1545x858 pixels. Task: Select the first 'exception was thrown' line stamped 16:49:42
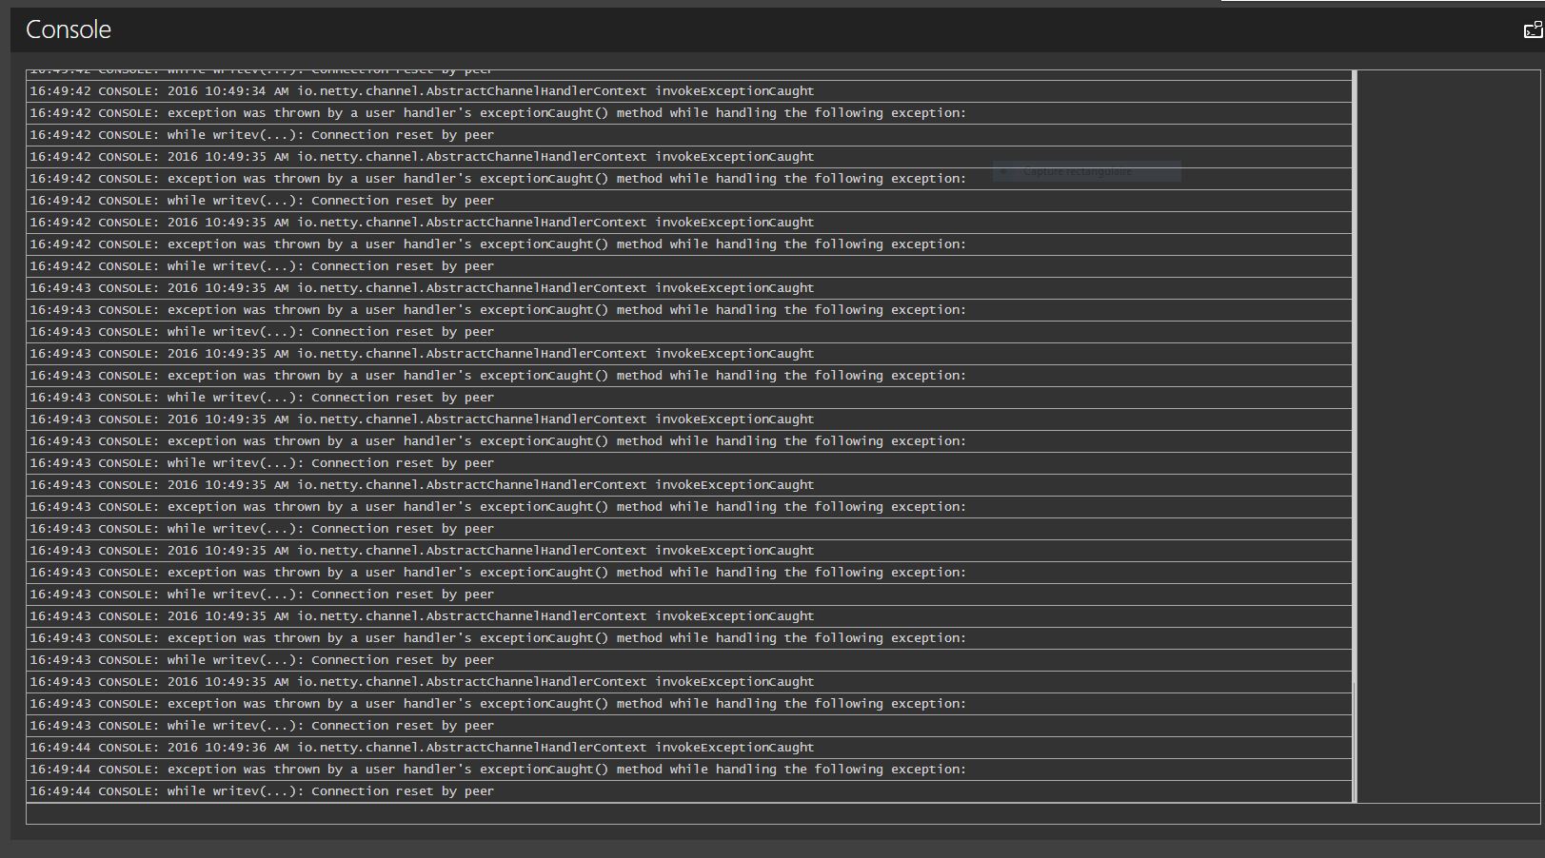click(x=689, y=113)
